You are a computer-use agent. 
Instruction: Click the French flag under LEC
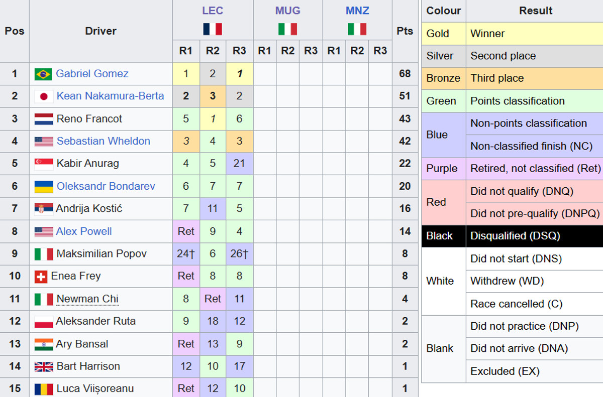pos(213,29)
